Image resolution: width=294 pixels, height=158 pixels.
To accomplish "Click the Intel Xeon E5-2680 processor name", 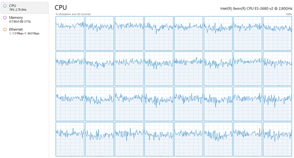I will [x=256, y=8].
